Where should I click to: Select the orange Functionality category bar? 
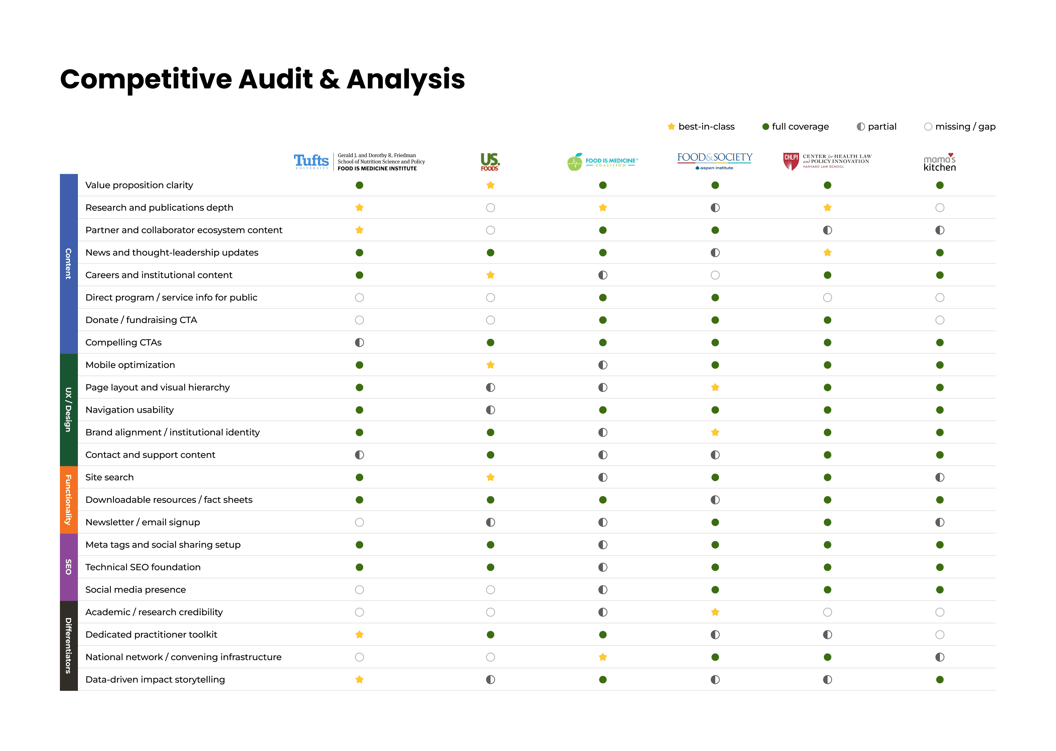coord(69,500)
